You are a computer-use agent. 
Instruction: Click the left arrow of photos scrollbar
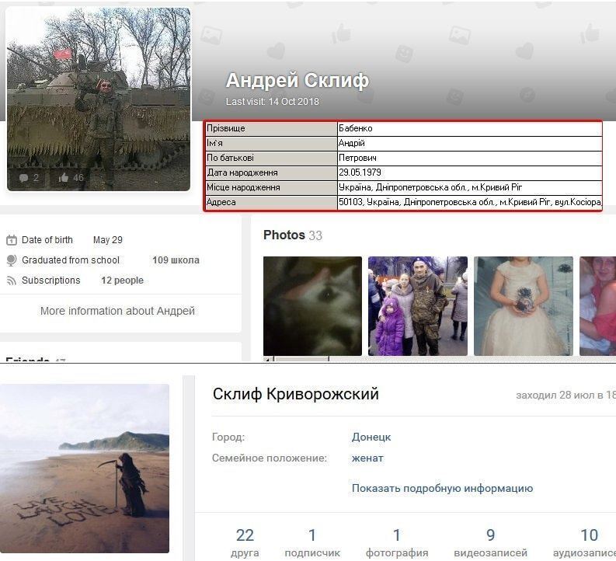269,360
